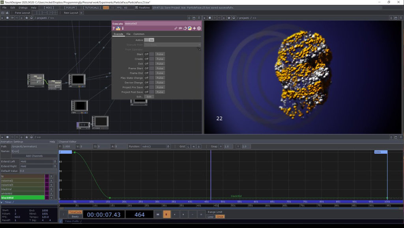Open the Edit menu
The image size is (404, 228).
[13, 8]
